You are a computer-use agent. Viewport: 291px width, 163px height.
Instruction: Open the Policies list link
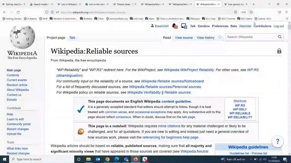(260, 153)
